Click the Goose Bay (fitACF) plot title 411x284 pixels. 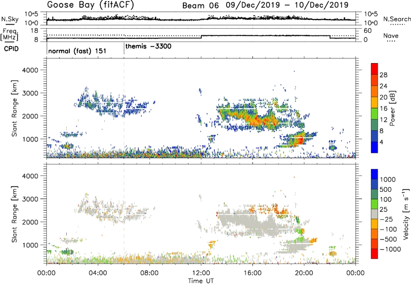(90, 5)
